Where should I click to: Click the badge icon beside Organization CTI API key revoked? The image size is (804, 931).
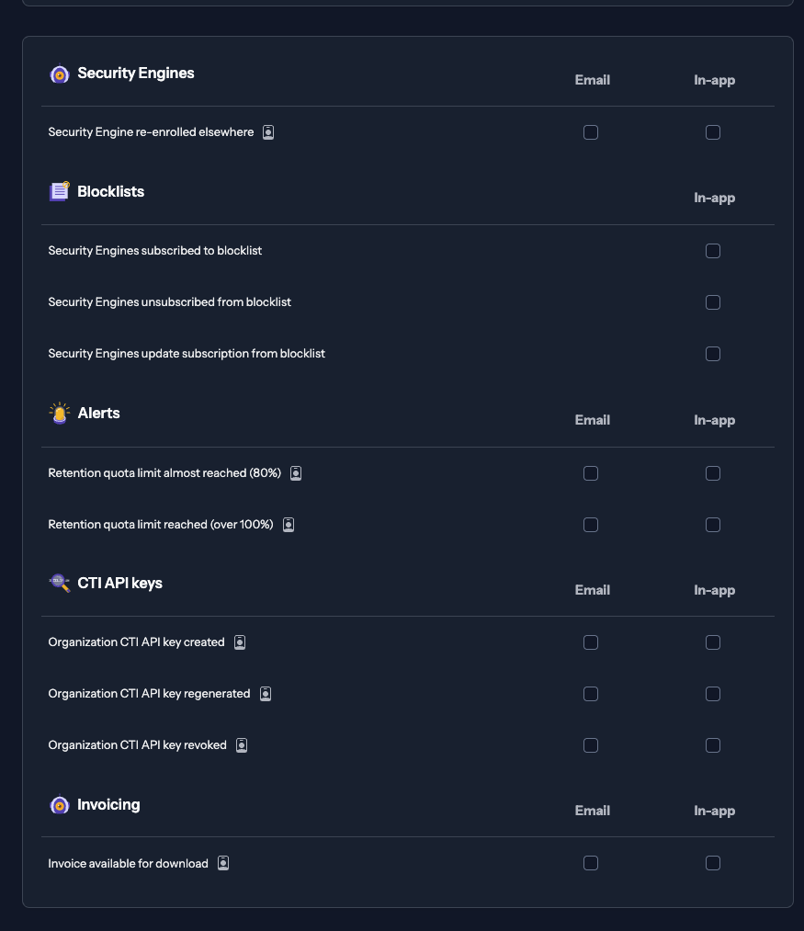coord(240,745)
